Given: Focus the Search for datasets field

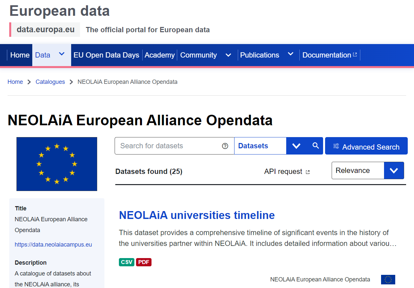Looking at the screenshot, I should [168, 146].
